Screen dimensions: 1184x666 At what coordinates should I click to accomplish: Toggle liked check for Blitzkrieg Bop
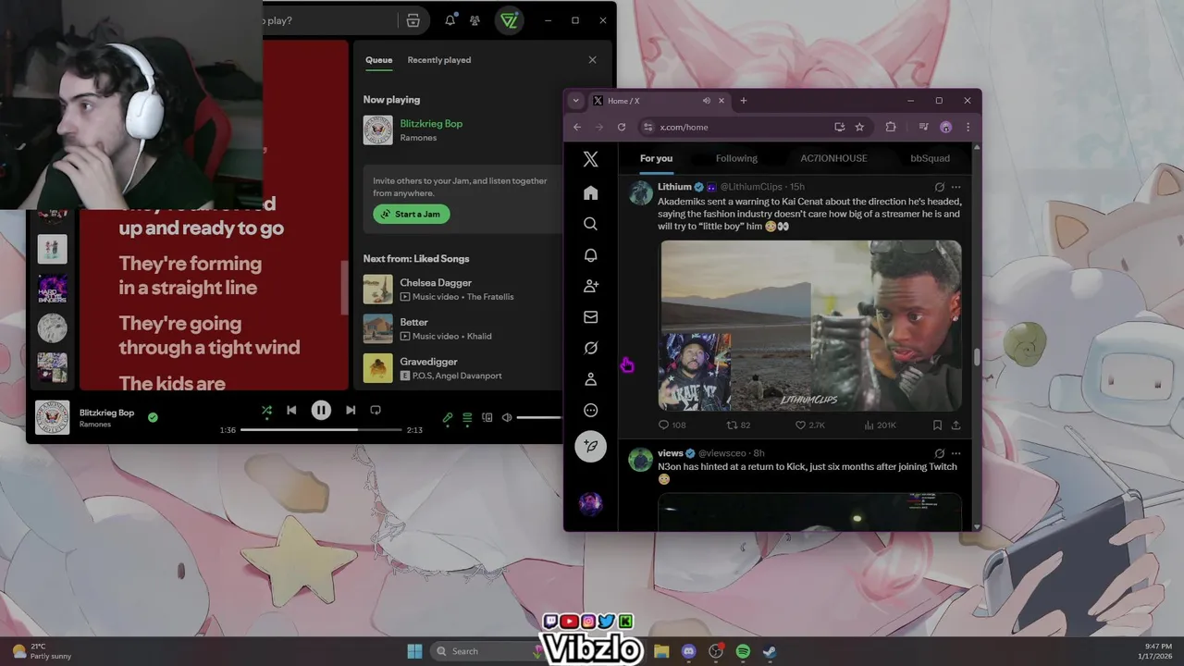(x=153, y=417)
